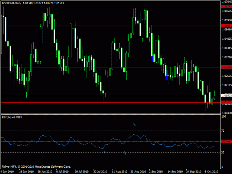Viewport: 232px width, 174px height.
Task: Click the 4 Jun 2010 date label
Action: pos(7,172)
